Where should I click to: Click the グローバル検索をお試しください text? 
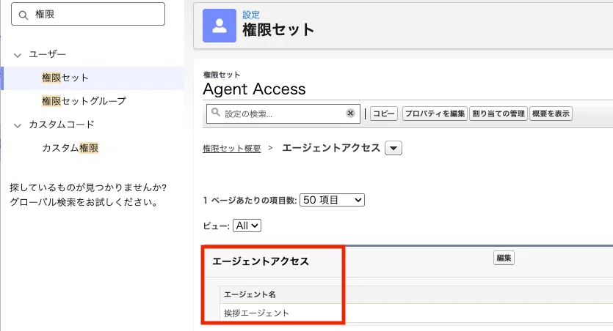point(84,202)
